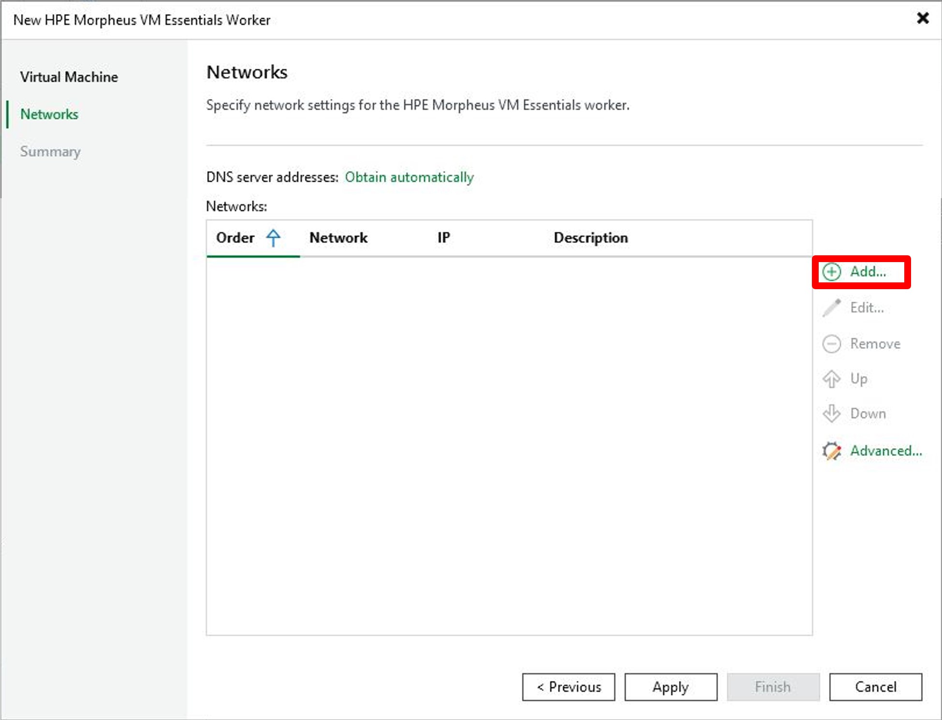Sort by the Description column header

pos(590,237)
